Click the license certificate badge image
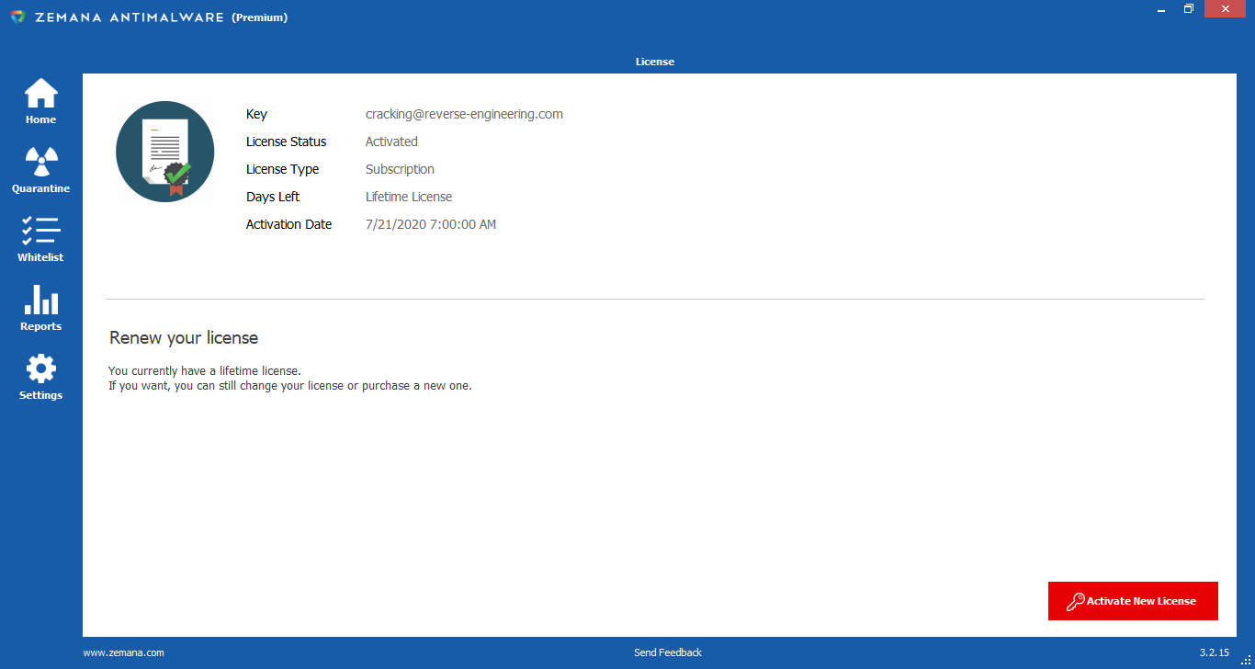1255x669 pixels. (x=165, y=152)
